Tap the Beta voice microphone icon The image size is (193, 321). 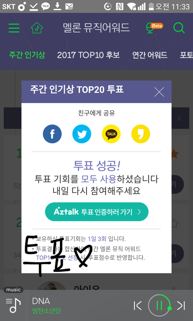pos(154,28)
